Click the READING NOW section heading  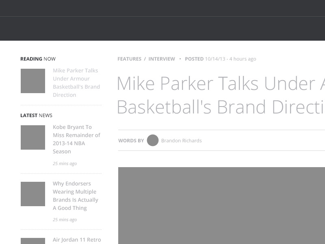coord(38,59)
